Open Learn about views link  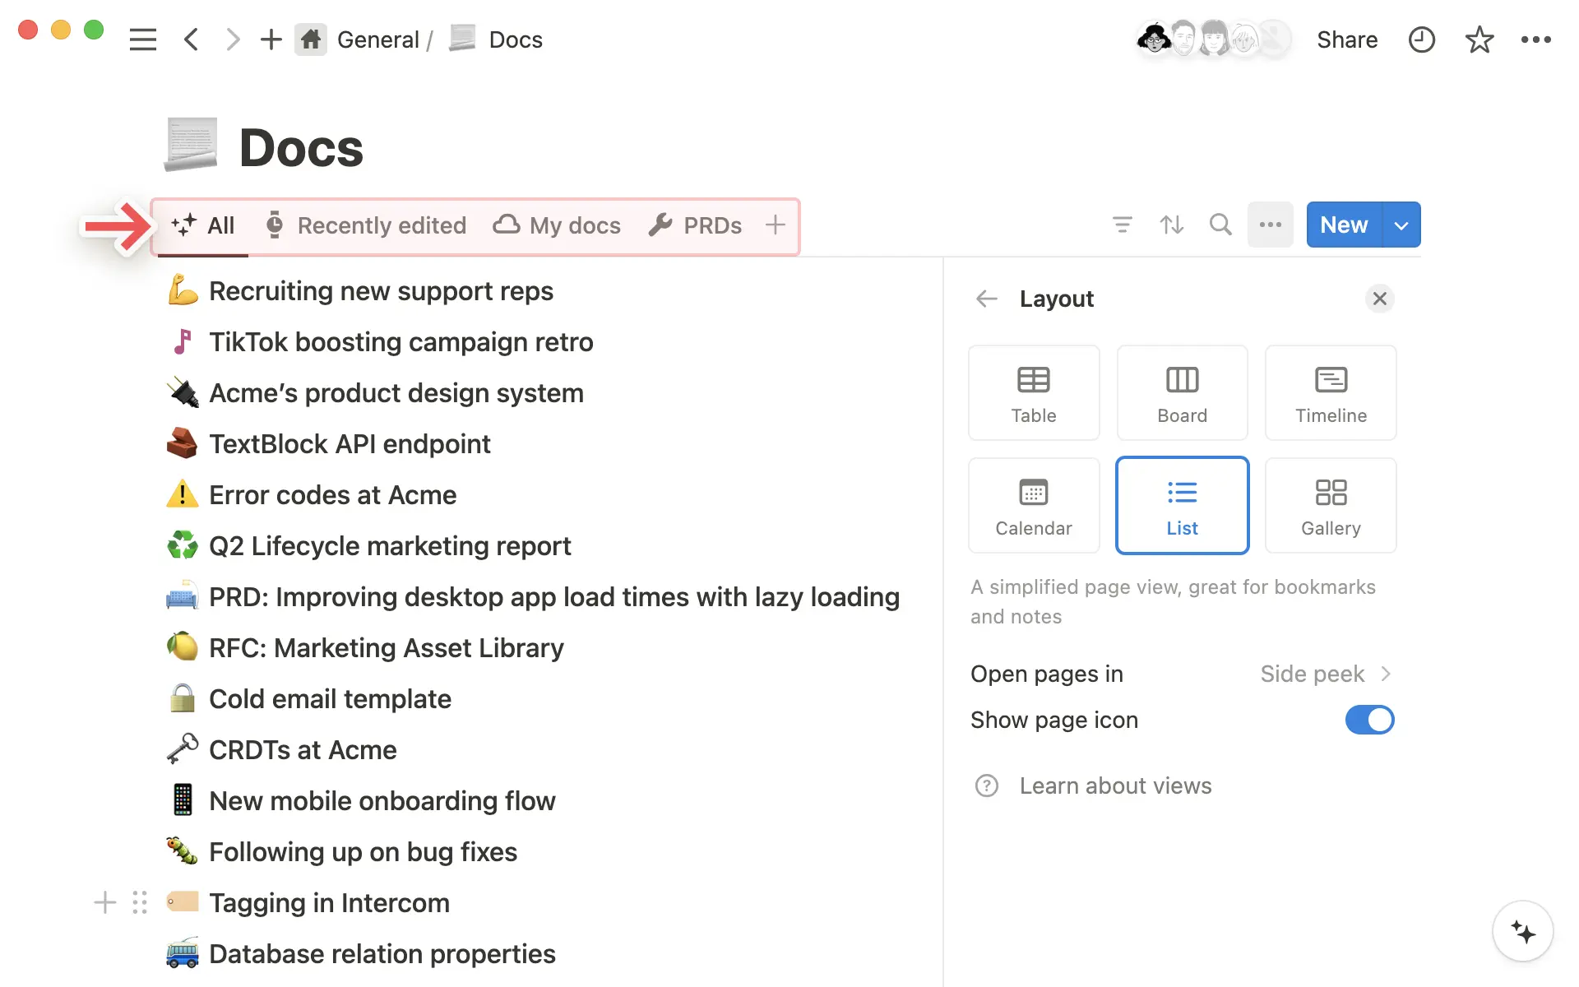point(1114,785)
